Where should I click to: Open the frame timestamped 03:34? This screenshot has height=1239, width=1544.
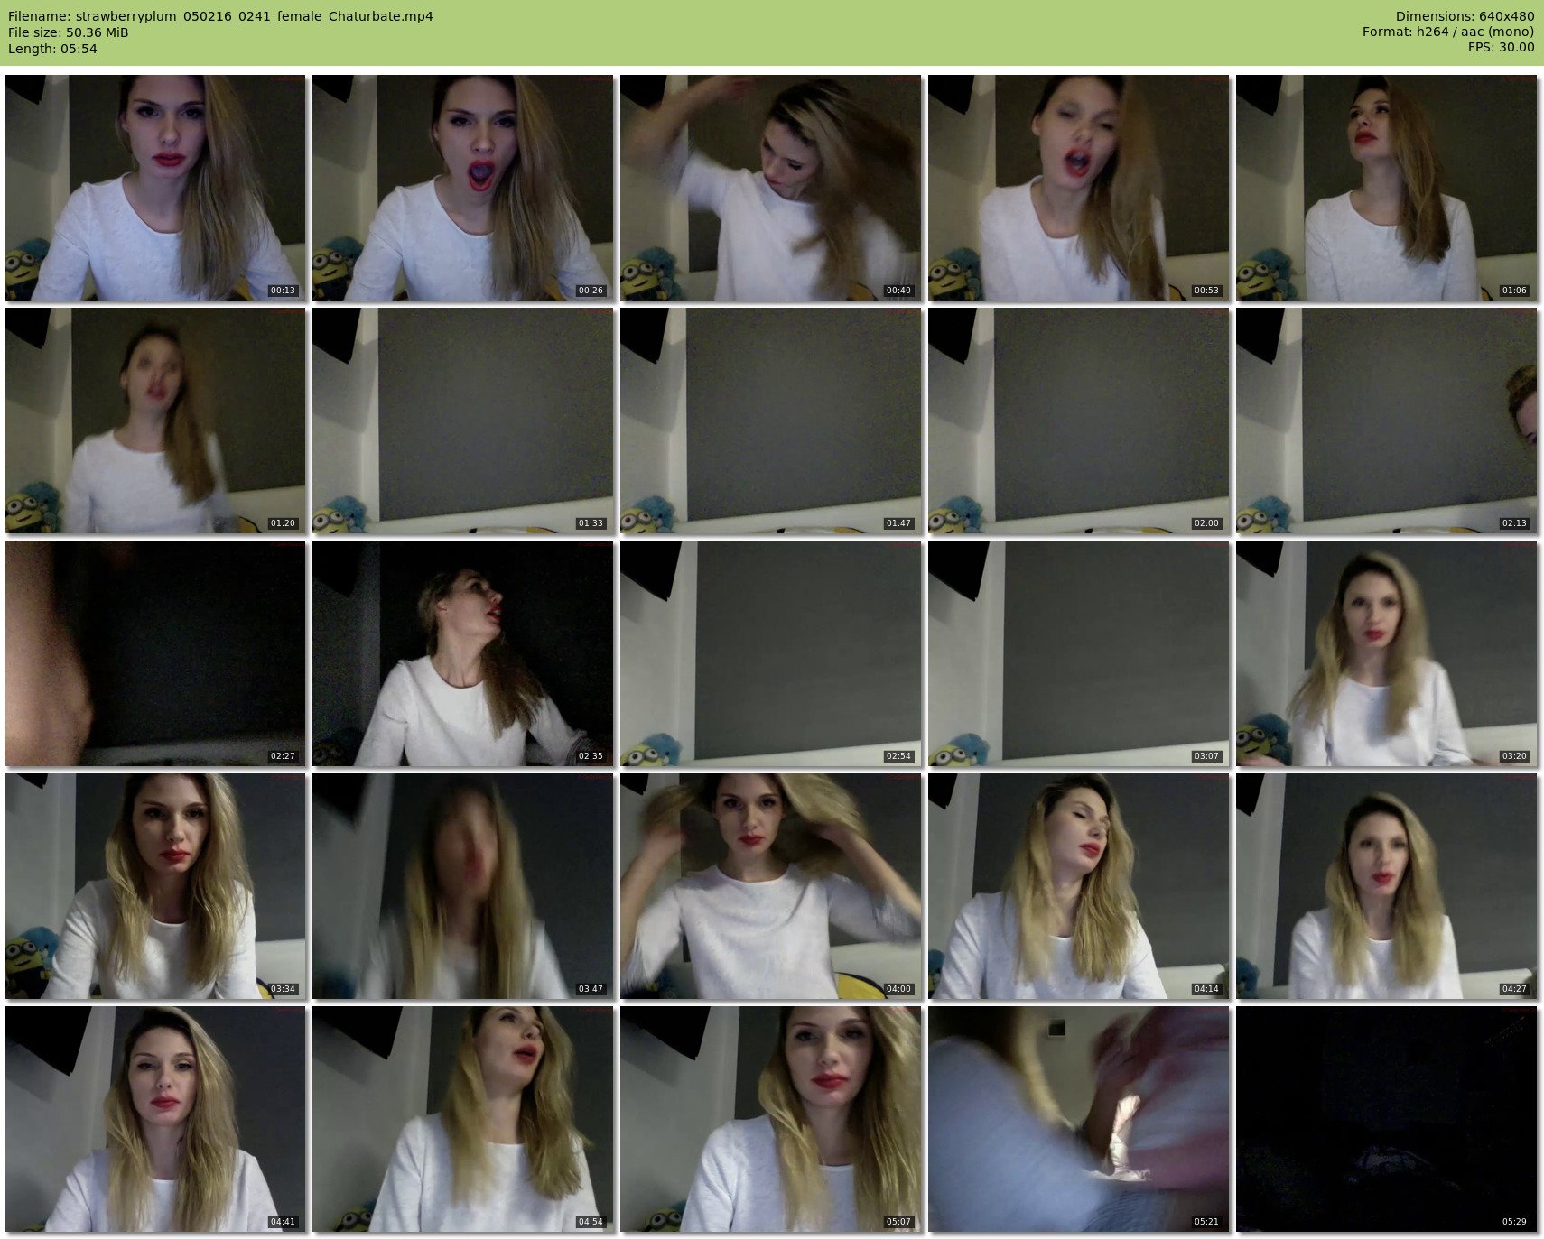[155, 886]
